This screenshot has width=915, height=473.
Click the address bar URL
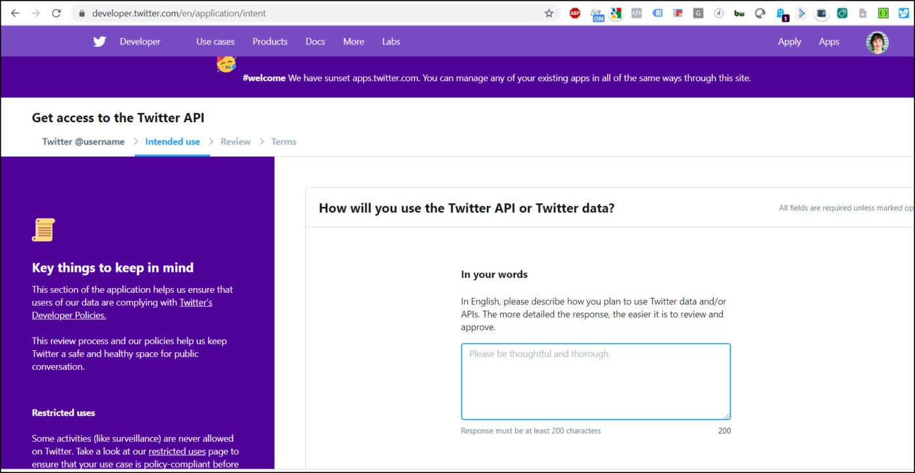(179, 13)
